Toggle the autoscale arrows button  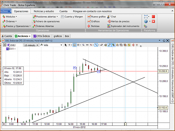[x=109, y=45]
